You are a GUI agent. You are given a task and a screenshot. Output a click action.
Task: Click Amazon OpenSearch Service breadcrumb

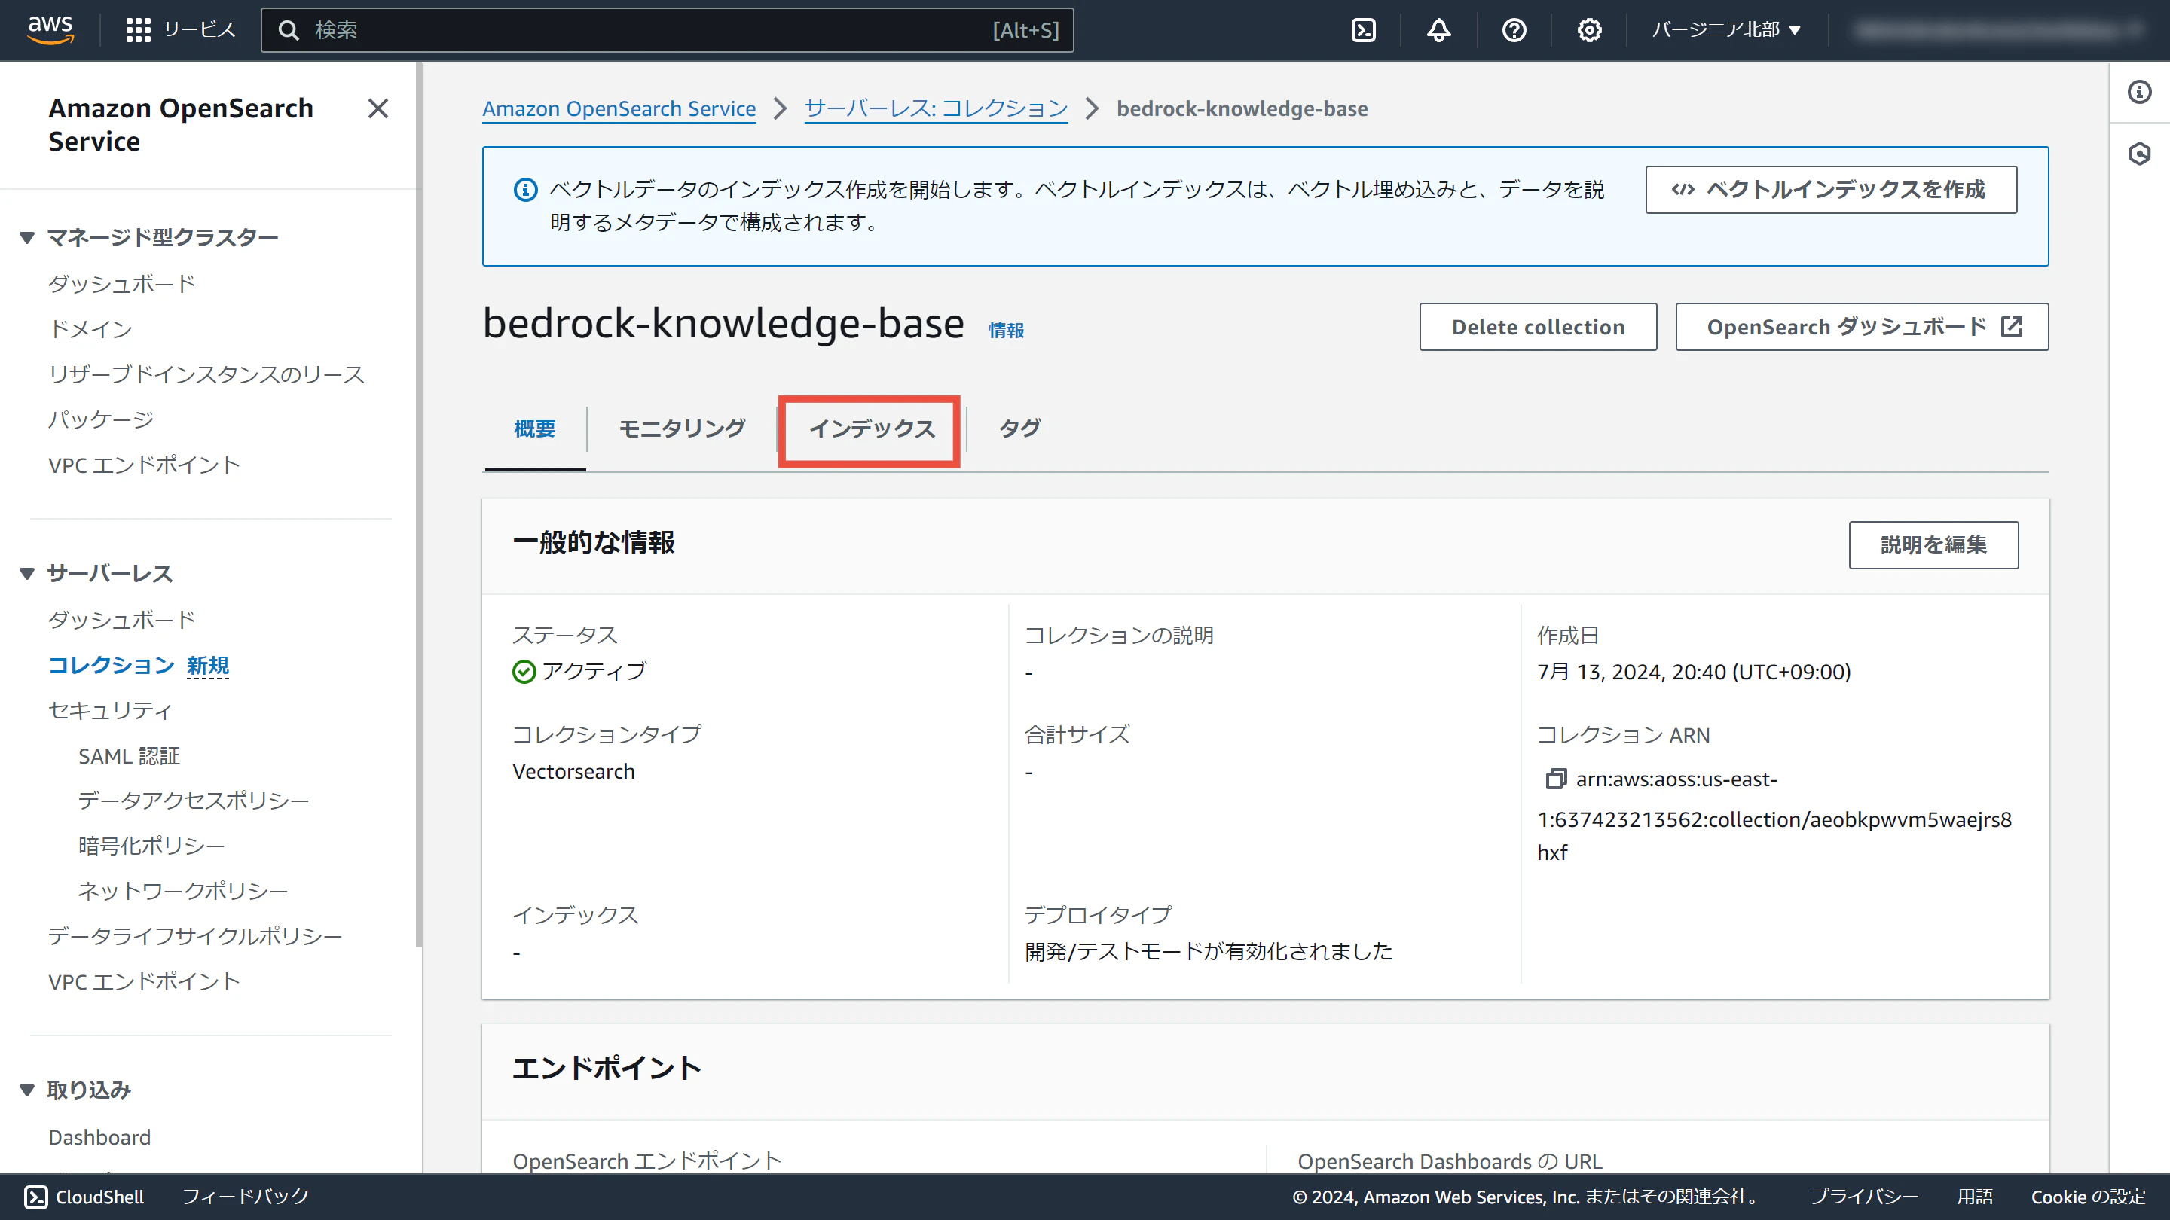pyautogui.click(x=619, y=108)
